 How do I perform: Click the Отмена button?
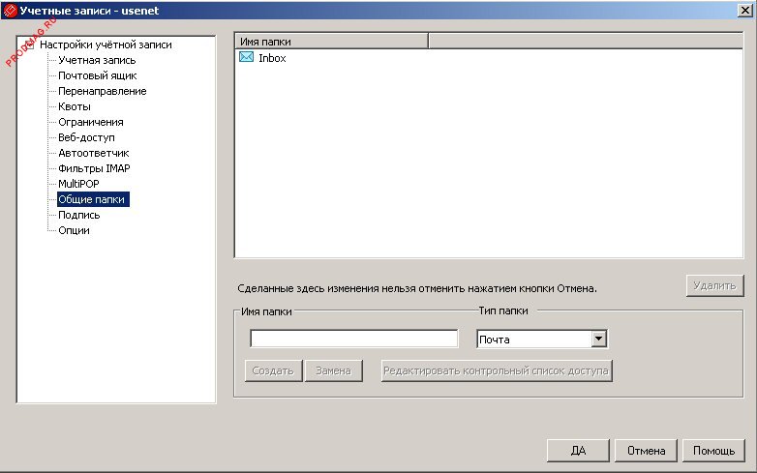[646, 451]
